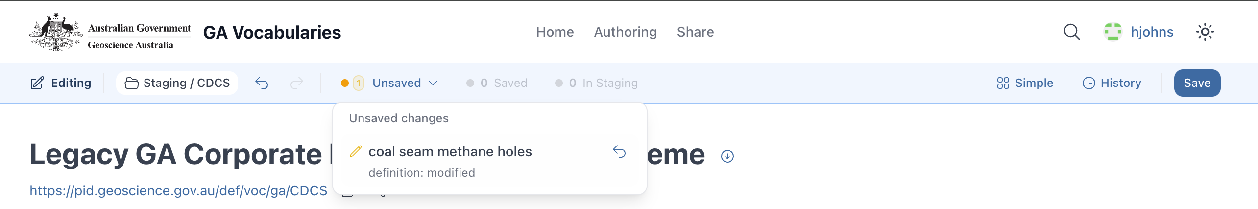This screenshot has height=209, width=1258.
Task: Click the undo arrow in toolbar
Action: pos(262,84)
